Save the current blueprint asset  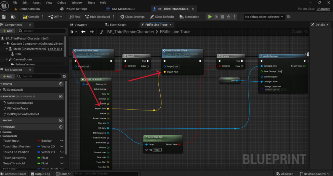4,17
